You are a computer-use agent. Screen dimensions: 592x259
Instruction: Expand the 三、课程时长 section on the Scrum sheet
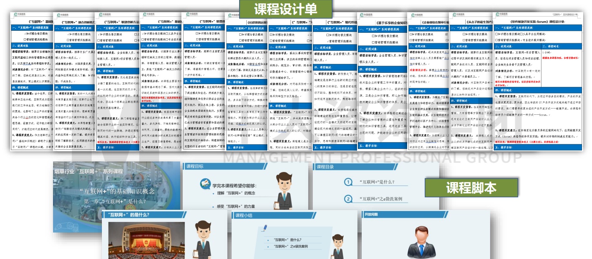(550, 46)
